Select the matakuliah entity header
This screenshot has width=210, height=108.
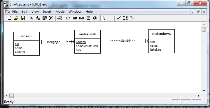tap(87, 34)
